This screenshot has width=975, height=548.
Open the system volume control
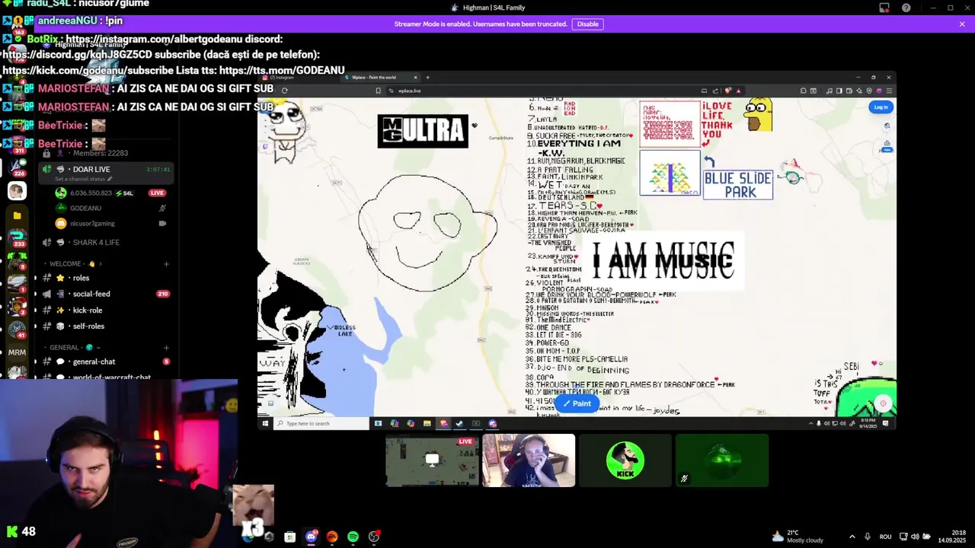pos(915,537)
